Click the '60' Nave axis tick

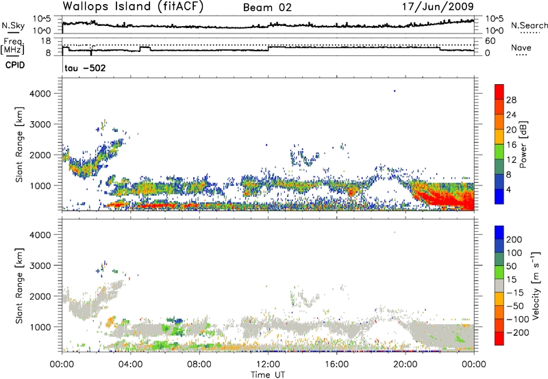[x=490, y=41]
